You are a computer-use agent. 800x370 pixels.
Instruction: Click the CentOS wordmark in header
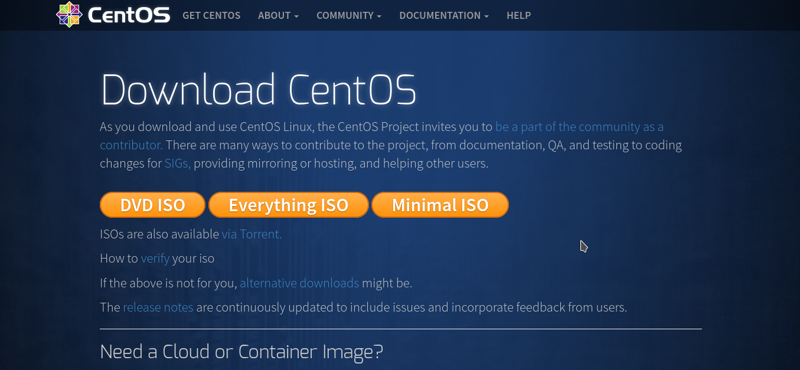pyautogui.click(x=129, y=15)
